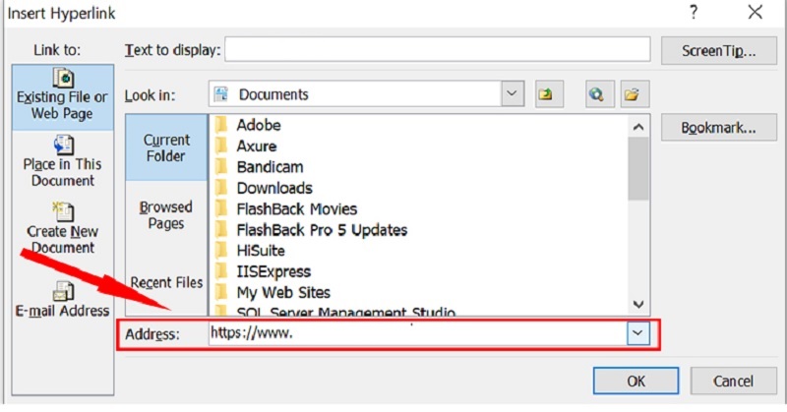Confirm with the OK button
The image size is (787, 412).
pos(636,381)
